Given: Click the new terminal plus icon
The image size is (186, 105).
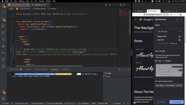Looking at the screenshot, I should click(119, 69).
